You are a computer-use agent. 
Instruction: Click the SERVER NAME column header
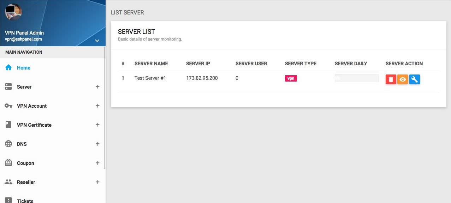pyautogui.click(x=151, y=64)
